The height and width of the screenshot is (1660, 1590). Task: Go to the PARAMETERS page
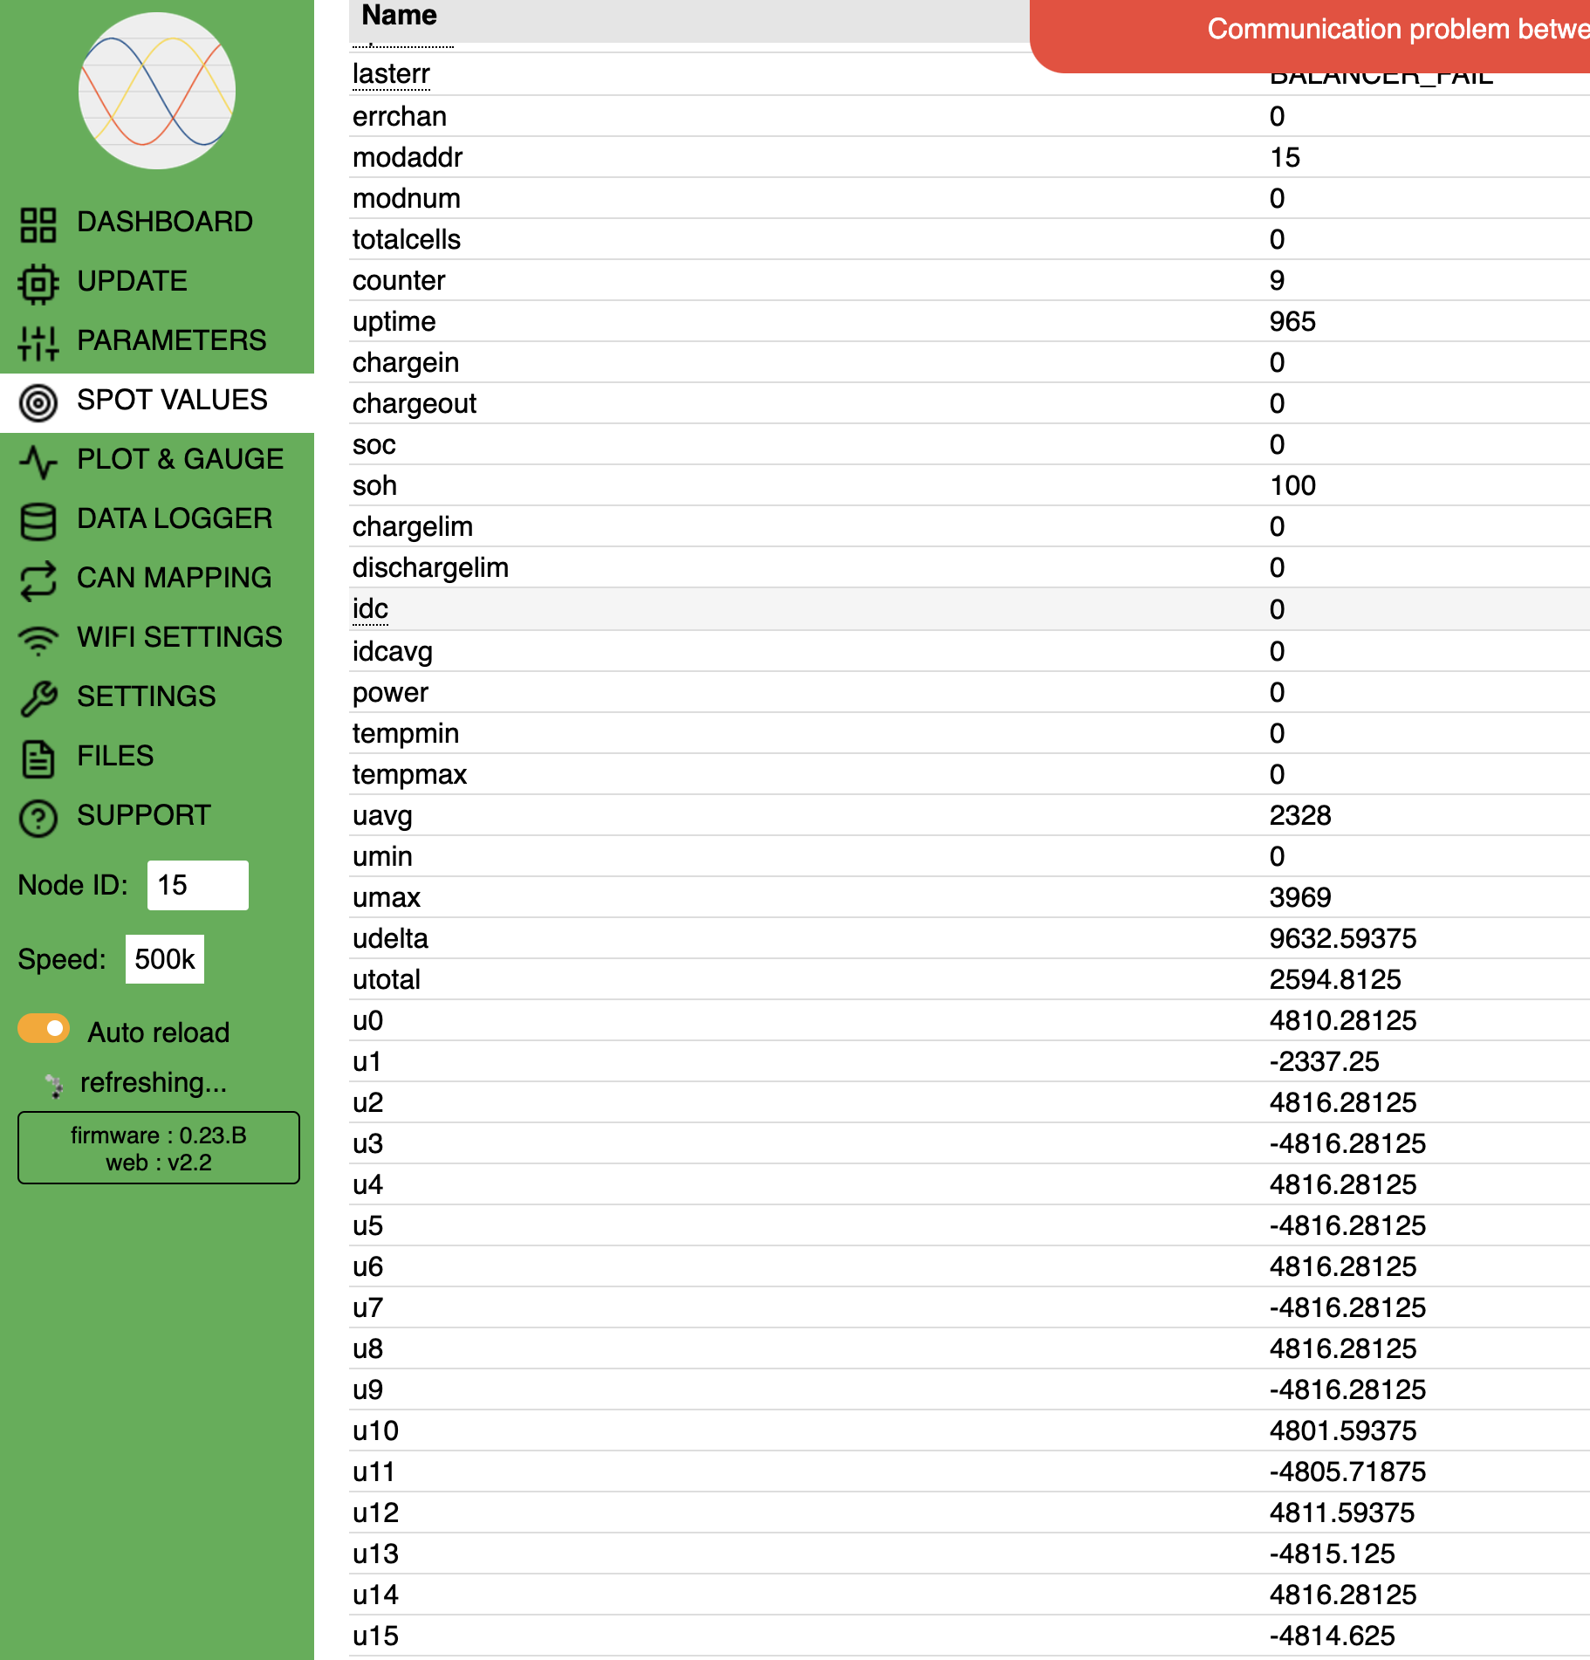[171, 340]
